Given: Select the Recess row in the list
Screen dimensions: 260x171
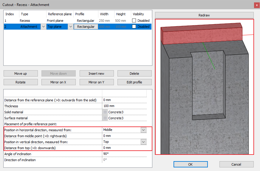Looking at the screenshot, I should [x=25, y=21].
